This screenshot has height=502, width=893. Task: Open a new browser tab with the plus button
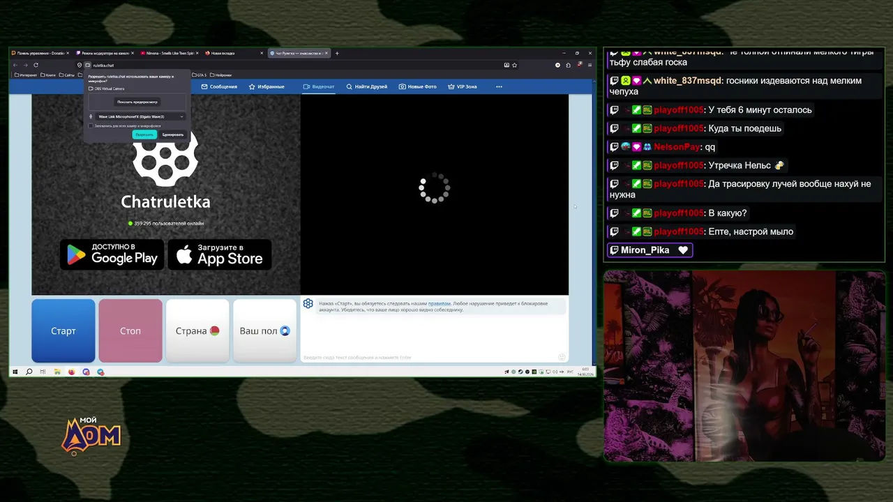[x=337, y=53]
